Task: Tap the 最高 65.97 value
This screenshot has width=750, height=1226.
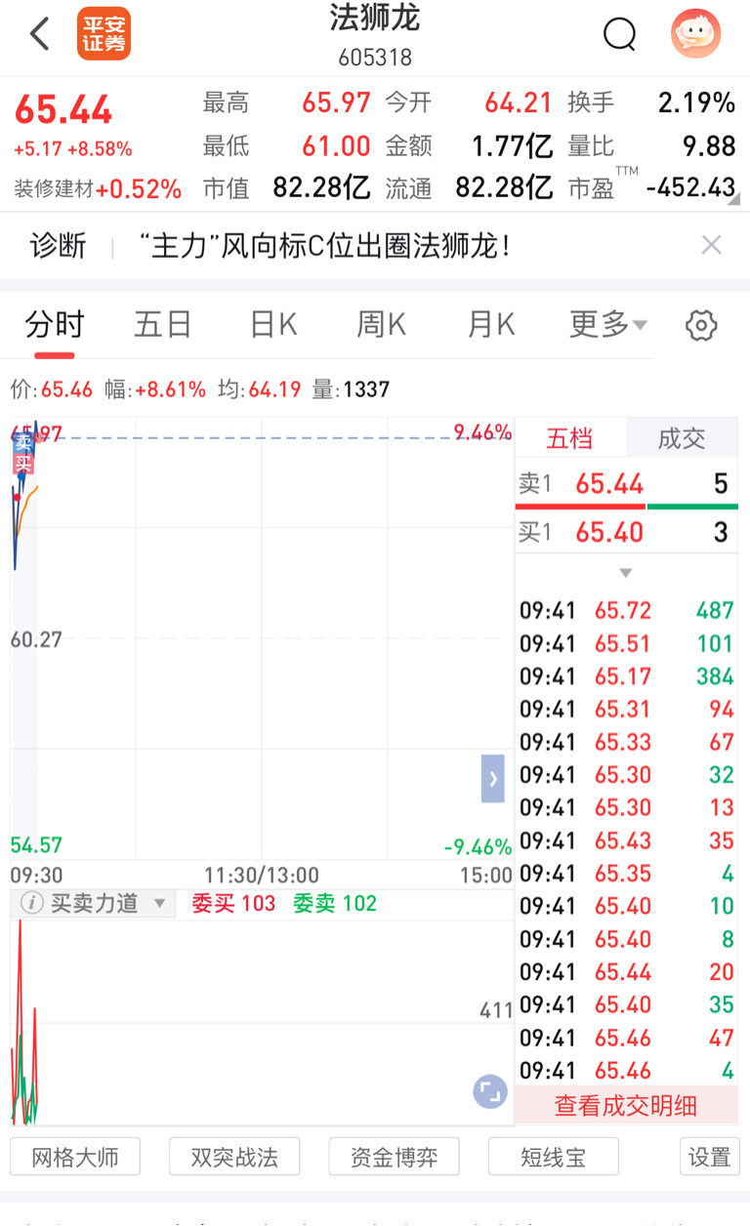Action: (x=336, y=102)
